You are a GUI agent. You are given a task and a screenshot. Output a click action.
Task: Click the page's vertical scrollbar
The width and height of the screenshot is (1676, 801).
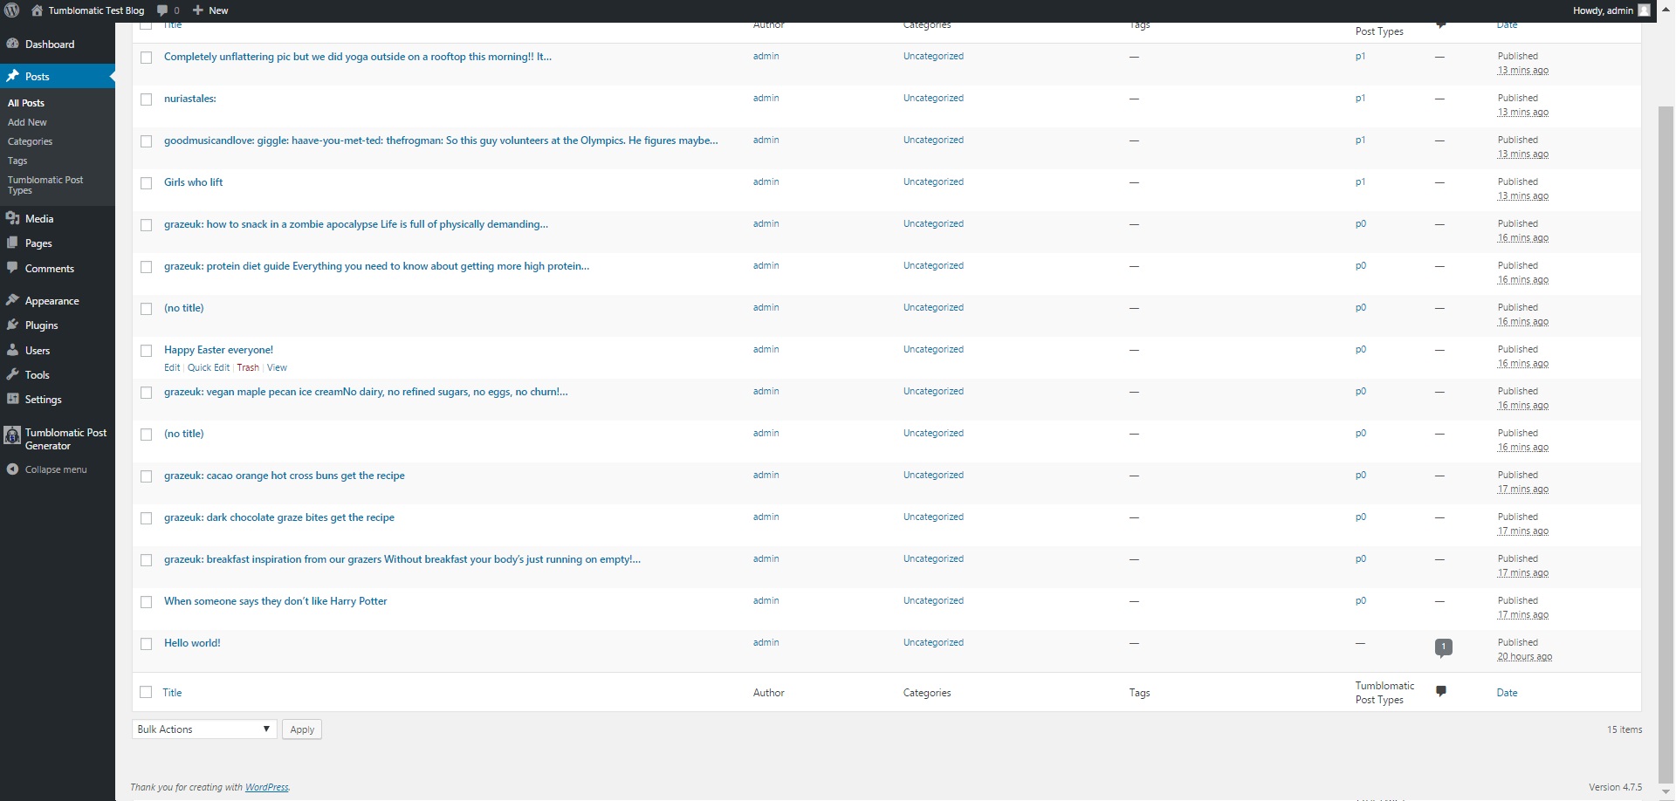[1666, 436]
